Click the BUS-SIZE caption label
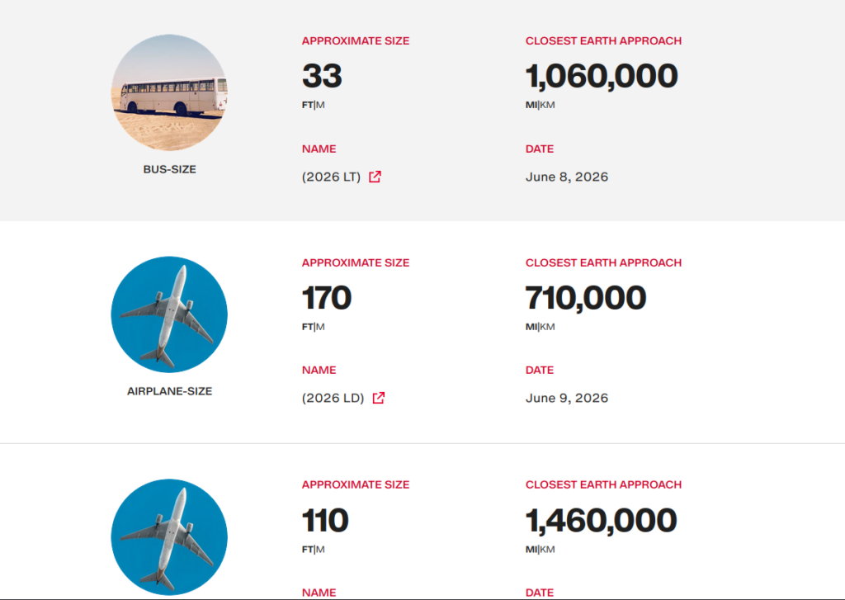The height and width of the screenshot is (600, 845). (169, 169)
